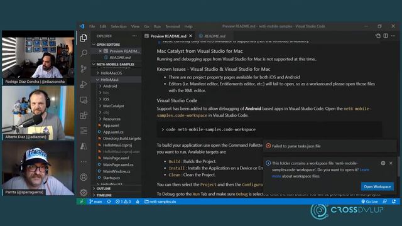Click the Visual Studio Code logo icon
The height and width of the screenshot is (226, 402).
(x=82, y=26)
